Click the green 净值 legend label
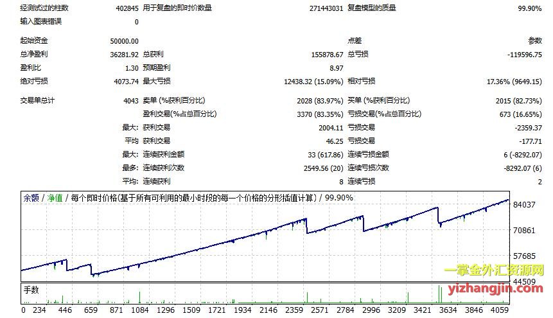The height and width of the screenshot is (318, 553). pyautogui.click(x=55, y=198)
